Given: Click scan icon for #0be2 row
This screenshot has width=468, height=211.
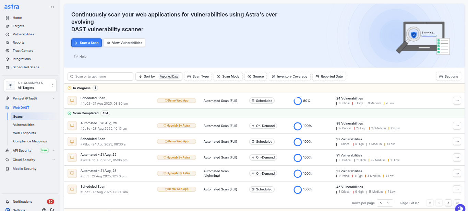Looking at the screenshot, I should tap(72, 189).
